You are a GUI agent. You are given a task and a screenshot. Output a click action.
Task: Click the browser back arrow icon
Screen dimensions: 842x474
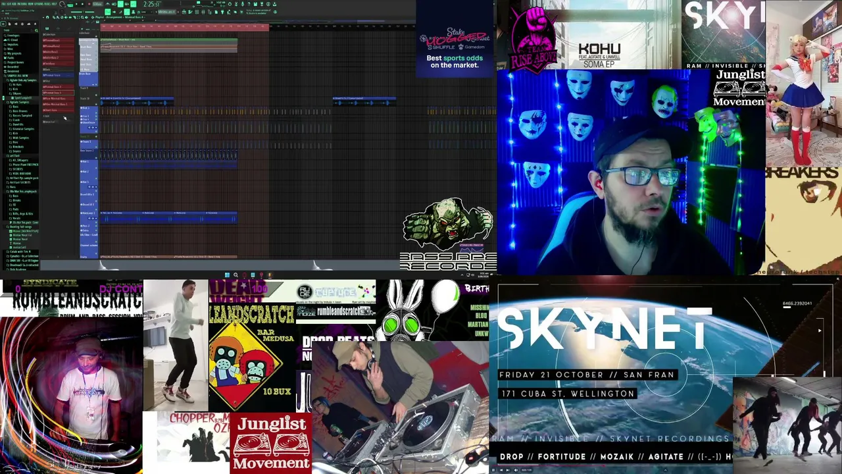pos(3,24)
